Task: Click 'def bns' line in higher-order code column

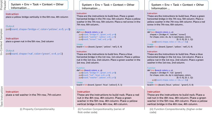Action: coord(160,70)
